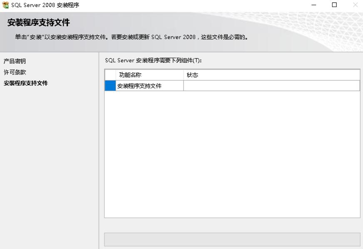Click the SQL Server 2008 installer title icon

5,5
